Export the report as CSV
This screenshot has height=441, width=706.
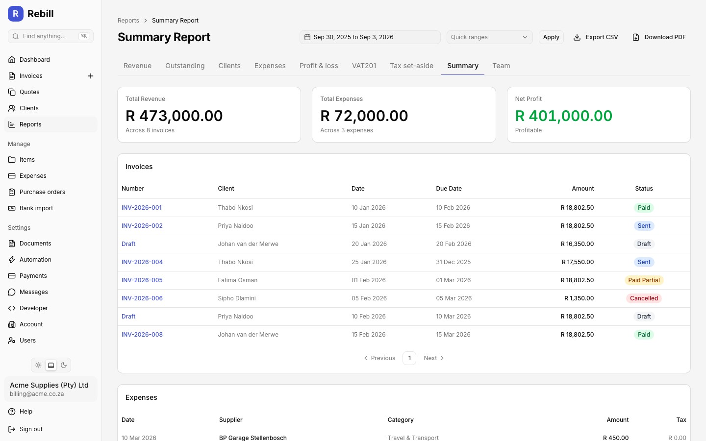point(596,37)
